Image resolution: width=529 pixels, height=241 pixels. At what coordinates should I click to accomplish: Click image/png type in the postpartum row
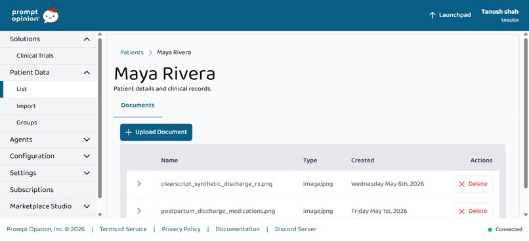click(x=318, y=212)
